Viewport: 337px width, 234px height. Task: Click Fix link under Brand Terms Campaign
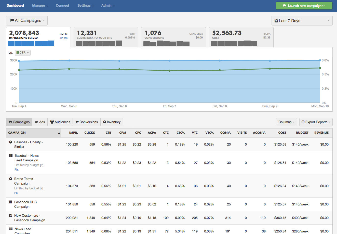[x=16, y=193]
